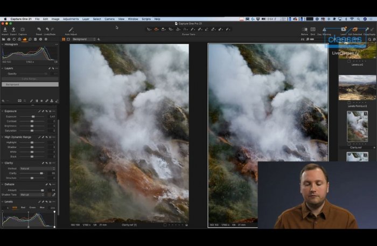Viewport: 377px width, 246px height.
Task: Click the Import icon in the toolbar
Action: tap(5, 29)
